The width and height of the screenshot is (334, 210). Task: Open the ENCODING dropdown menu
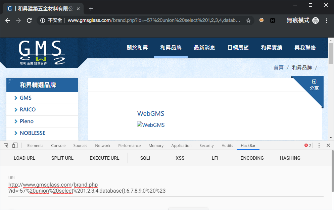pyautogui.click(x=252, y=158)
